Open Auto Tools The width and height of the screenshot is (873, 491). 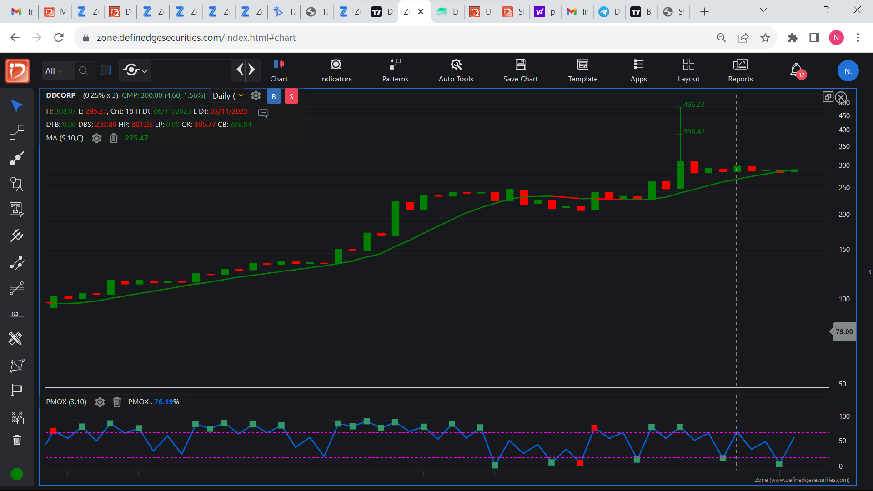click(x=456, y=70)
